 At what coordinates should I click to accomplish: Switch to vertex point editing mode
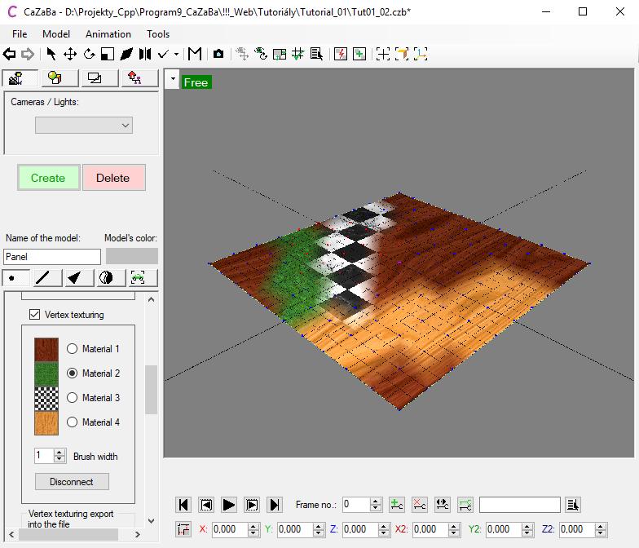(14, 278)
